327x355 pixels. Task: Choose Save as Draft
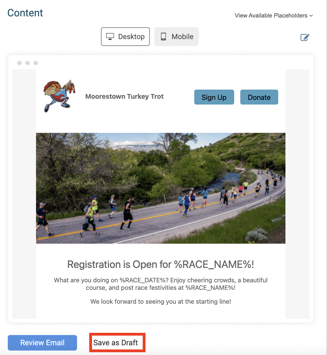click(x=116, y=343)
